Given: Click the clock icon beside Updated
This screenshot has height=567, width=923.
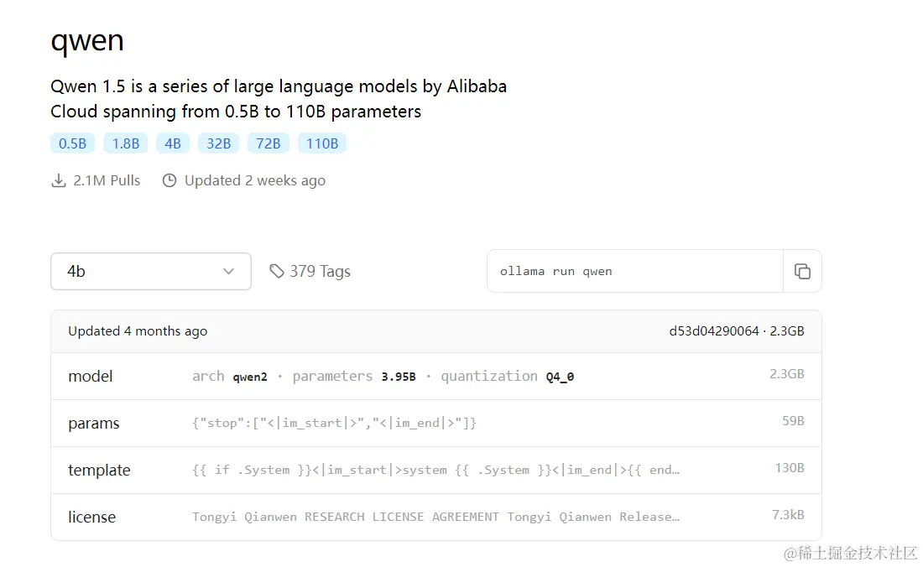Looking at the screenshot, I should pyautogui.click(x=169, y=180).
